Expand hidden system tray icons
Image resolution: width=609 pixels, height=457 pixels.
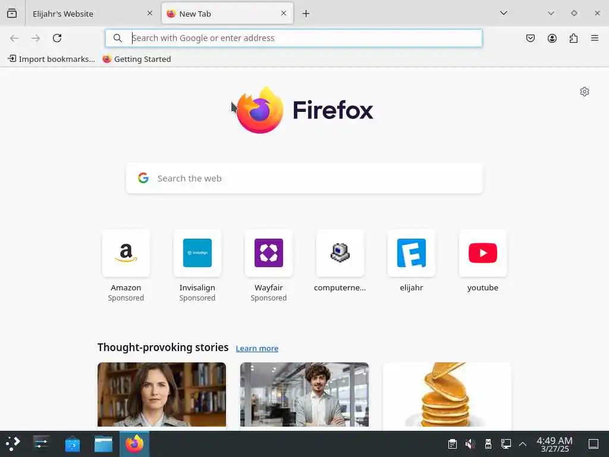(523, 444)
